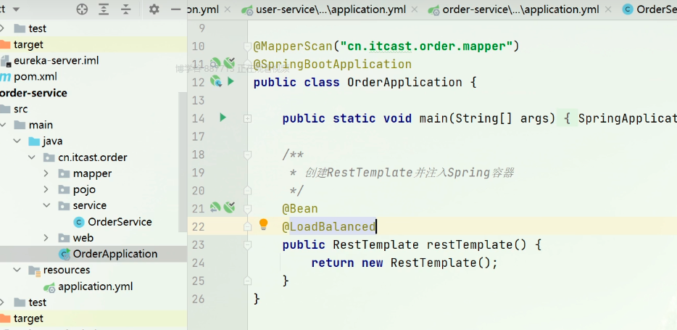
Task: Expand the folded main method on line 14
Action: [247, 118]
